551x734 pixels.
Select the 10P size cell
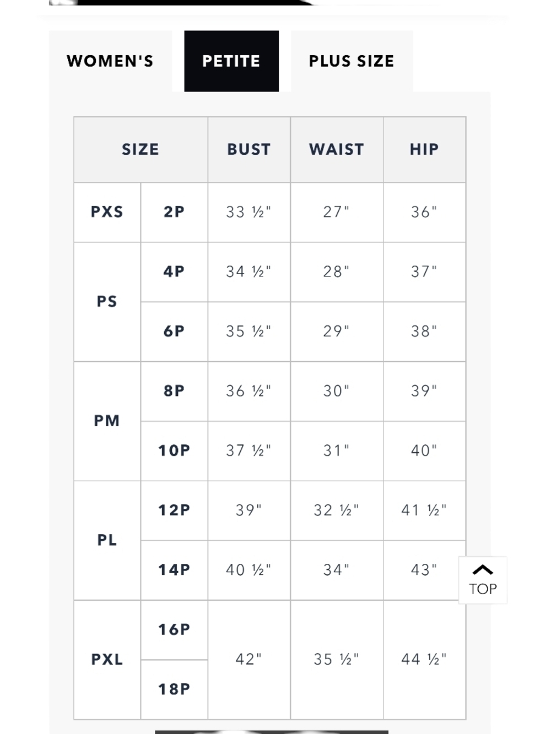174,451
